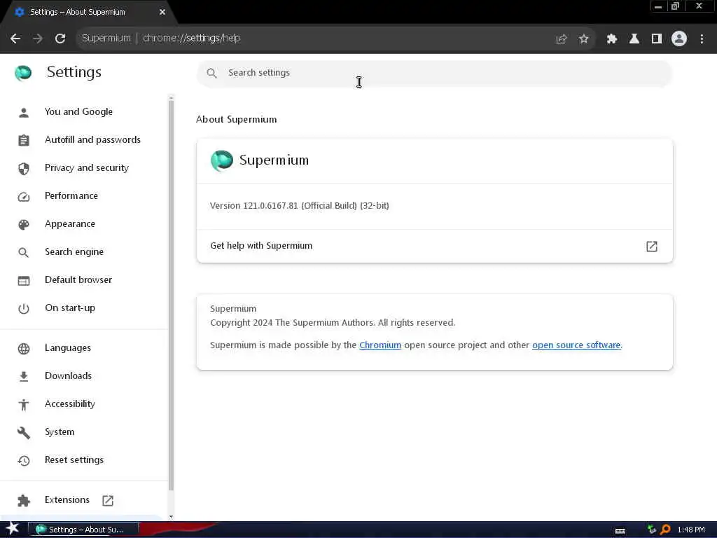This screenshot has width=717, height=538.
Task: Focus the Search settings field
Action: [x=434, y=73]
